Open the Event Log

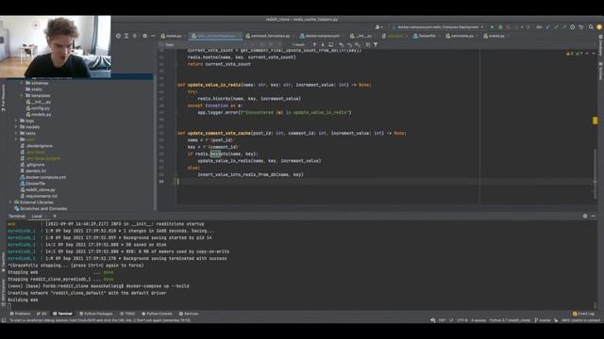583,314
